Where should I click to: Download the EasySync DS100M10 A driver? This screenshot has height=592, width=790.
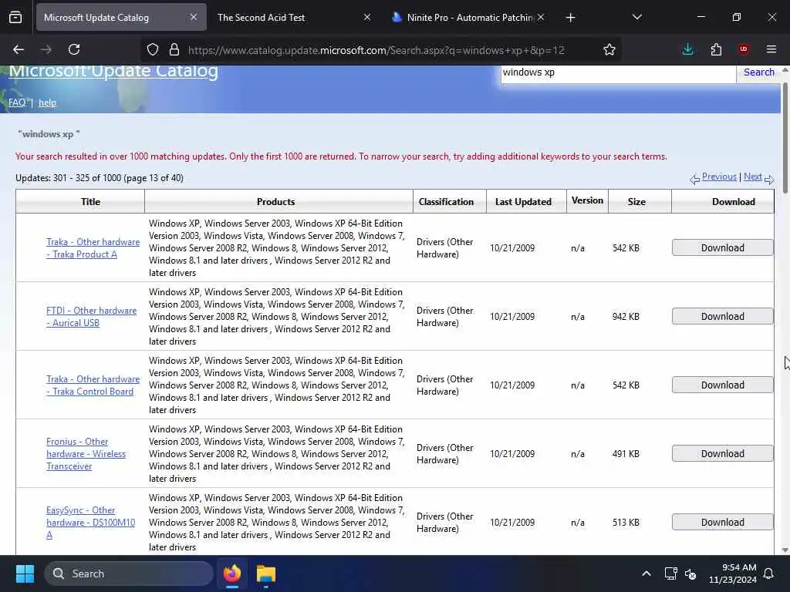722,522
